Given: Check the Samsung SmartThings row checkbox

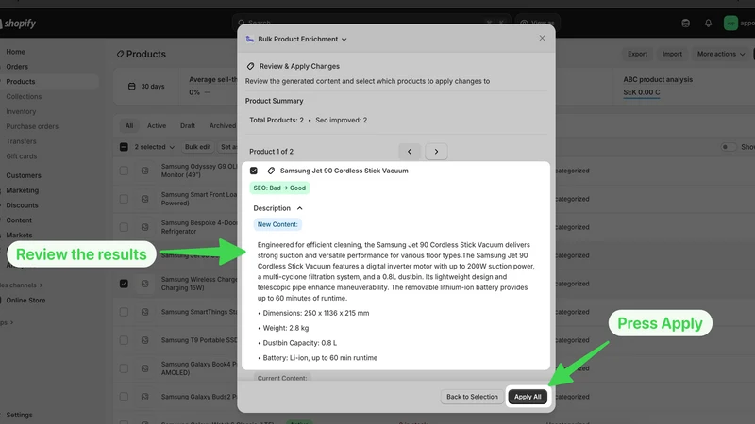Looking at the screenshot, I should coord(124,312).
